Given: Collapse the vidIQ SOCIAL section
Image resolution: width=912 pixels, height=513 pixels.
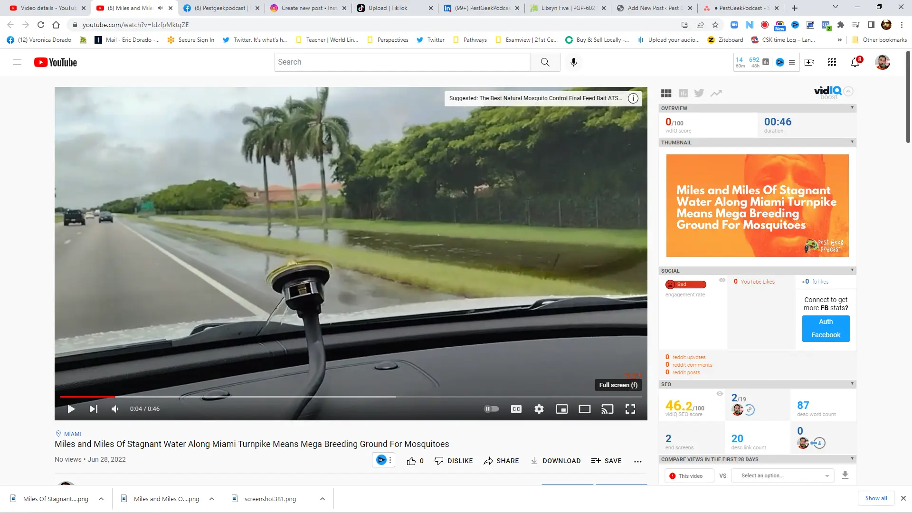Looking at the screenshot, I should (x=852, y=270).
